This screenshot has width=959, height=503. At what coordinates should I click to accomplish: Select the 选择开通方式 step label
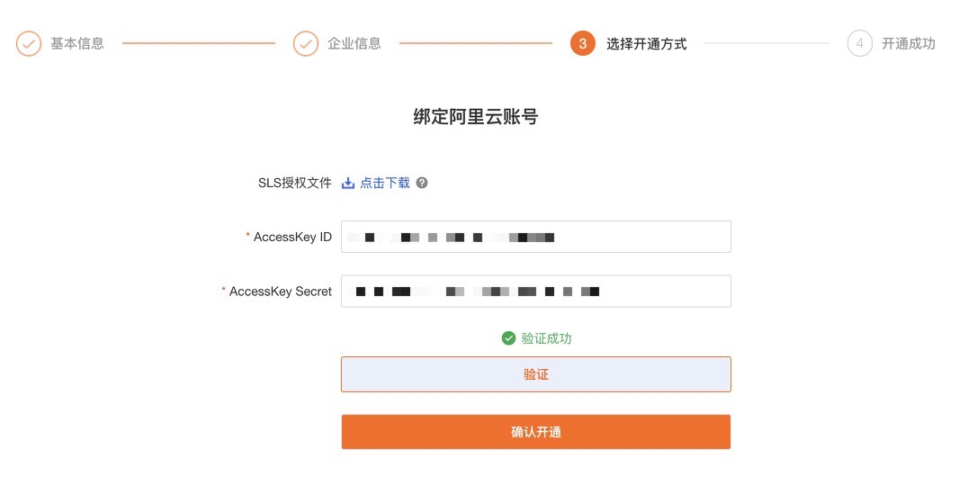click(647, 43)
